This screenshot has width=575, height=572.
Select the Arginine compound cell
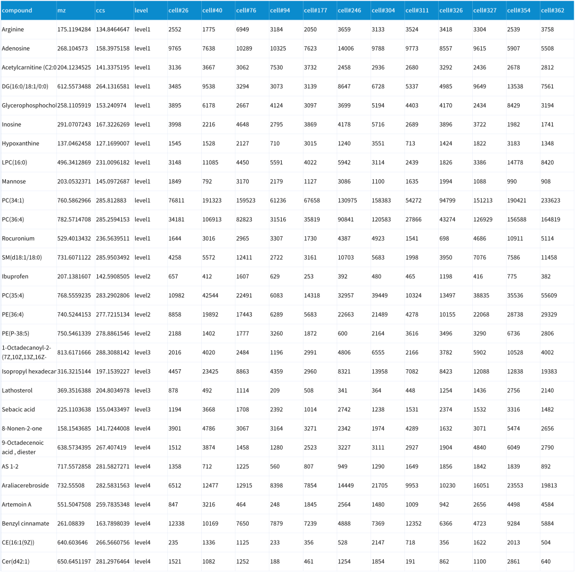coord(29,29)
